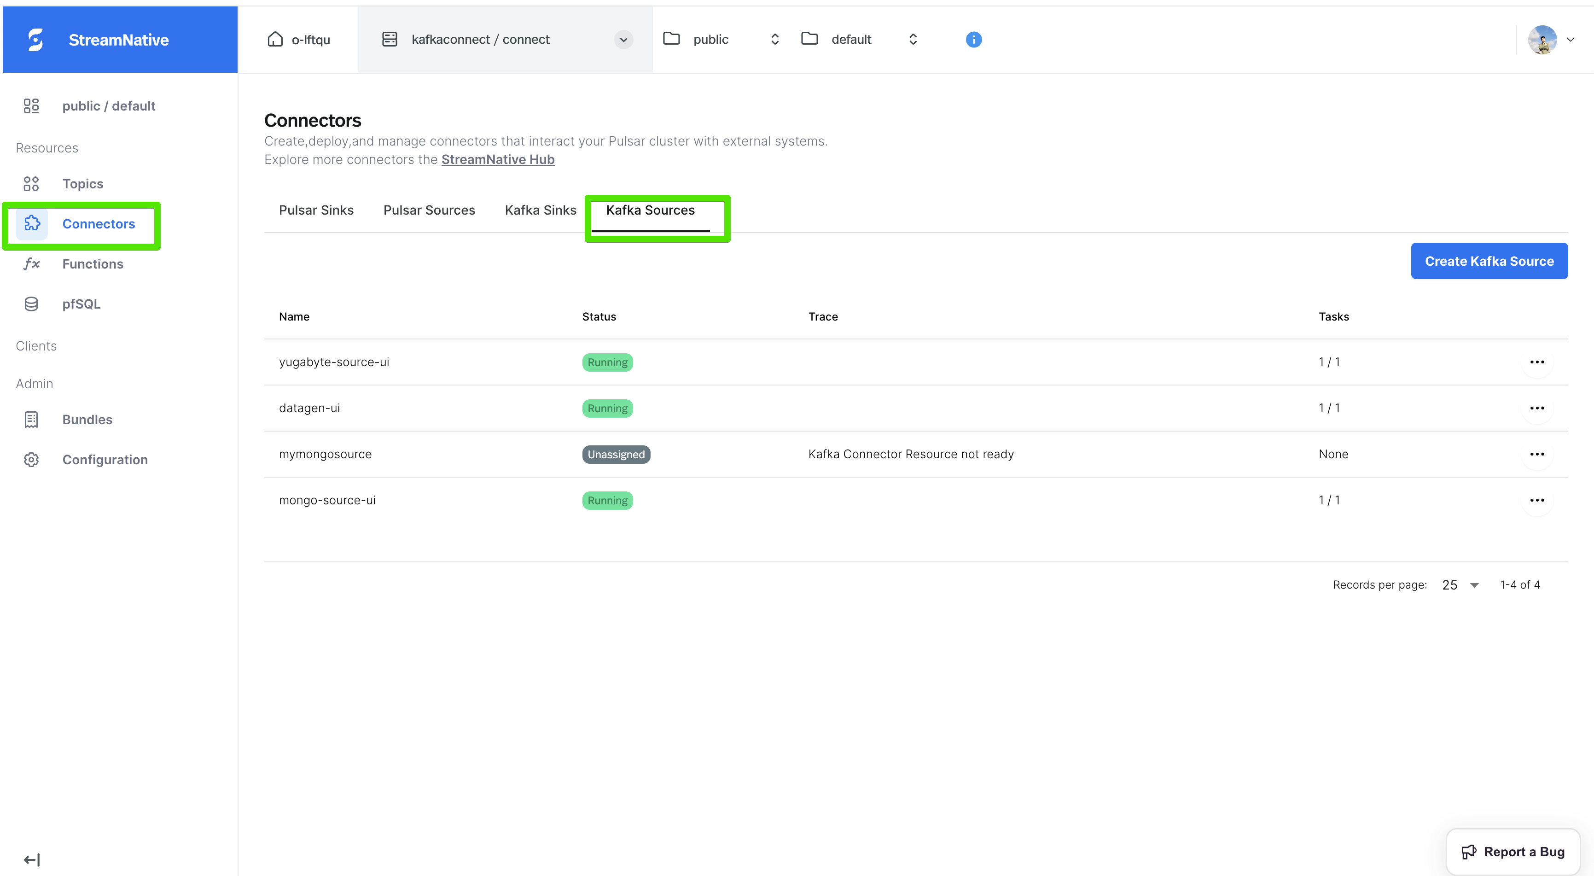Follow the StreamNative Hub link
The height and width of the screenshot is (876, 1594).
(x=498, y=160)
